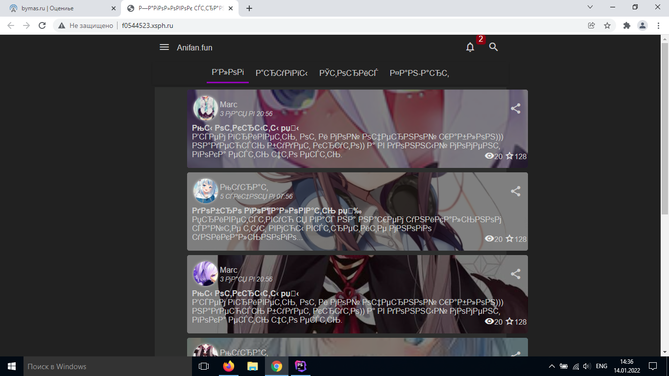This screenshot has width=669, height=376.
Task: Open avatar of the second post author
Action: 205,191
